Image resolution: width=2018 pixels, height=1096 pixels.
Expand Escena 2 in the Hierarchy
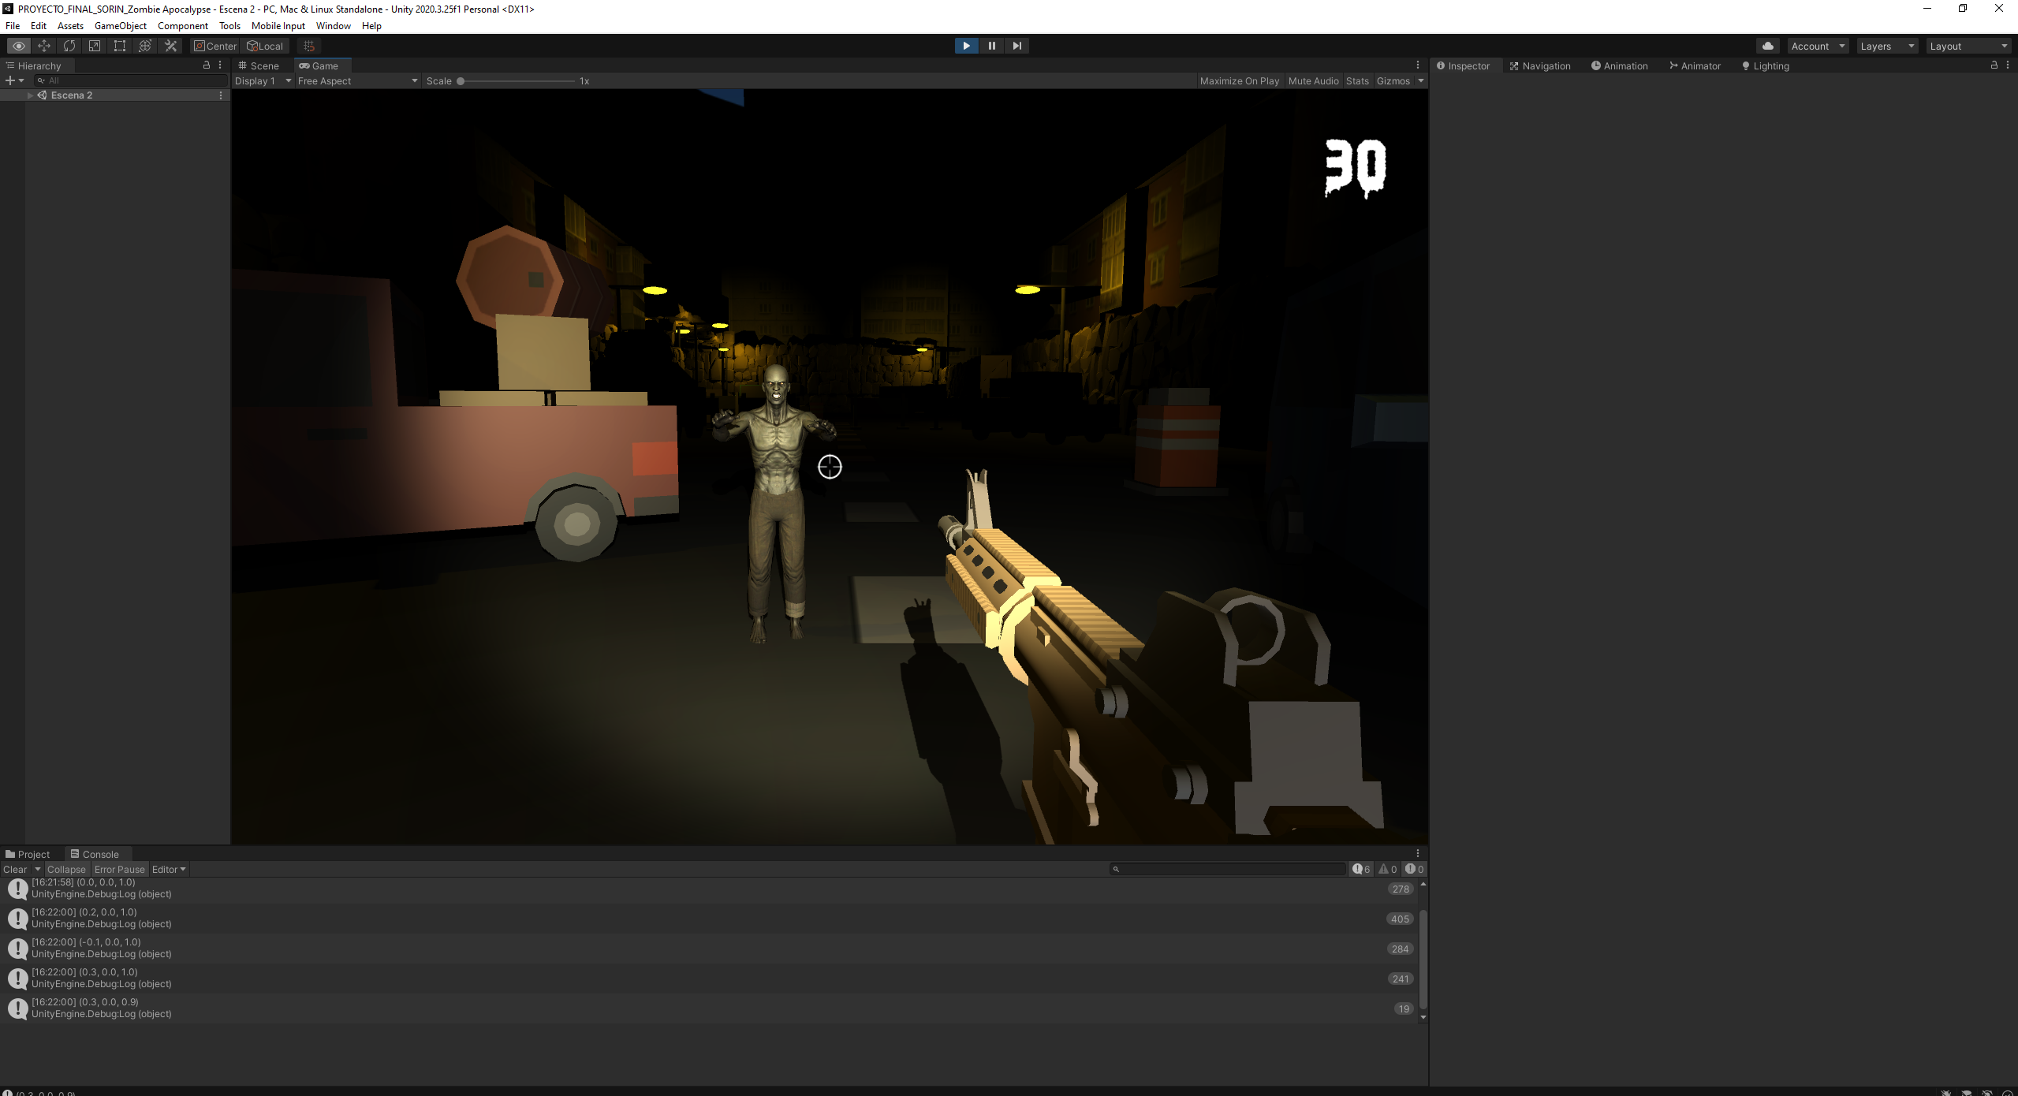coord(30,95)
